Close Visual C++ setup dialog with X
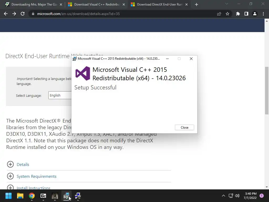The height and width of the screenshot is (202, 269). [x=191, y=59]
